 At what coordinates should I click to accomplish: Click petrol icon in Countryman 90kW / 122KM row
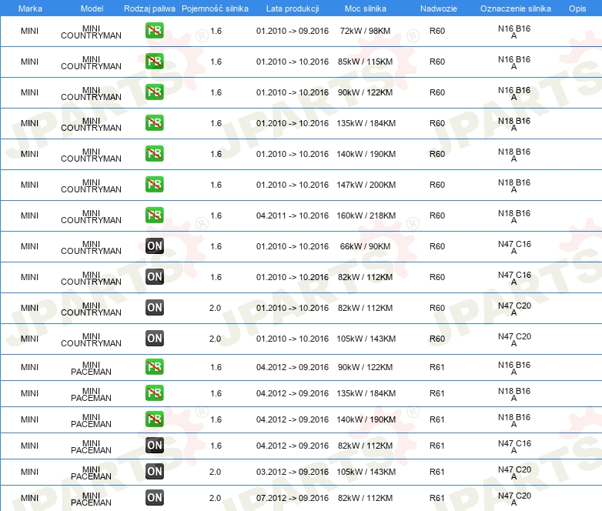[154, 92]
